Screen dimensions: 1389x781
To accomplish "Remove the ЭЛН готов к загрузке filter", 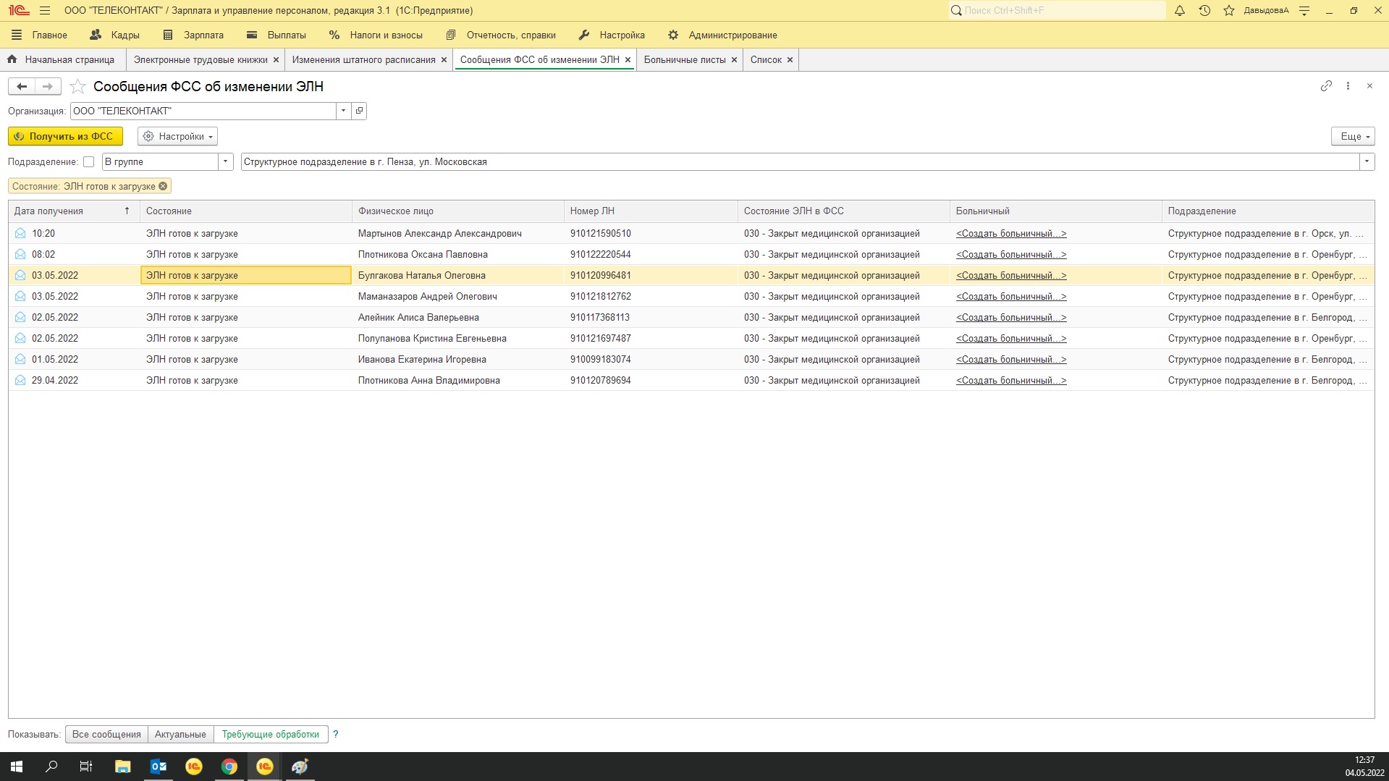I will click(x=163, y=186).
